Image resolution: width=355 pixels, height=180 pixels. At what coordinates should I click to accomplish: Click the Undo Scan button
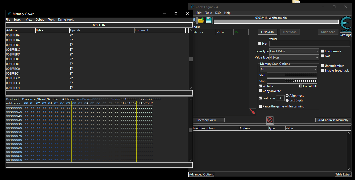(328, 32)
